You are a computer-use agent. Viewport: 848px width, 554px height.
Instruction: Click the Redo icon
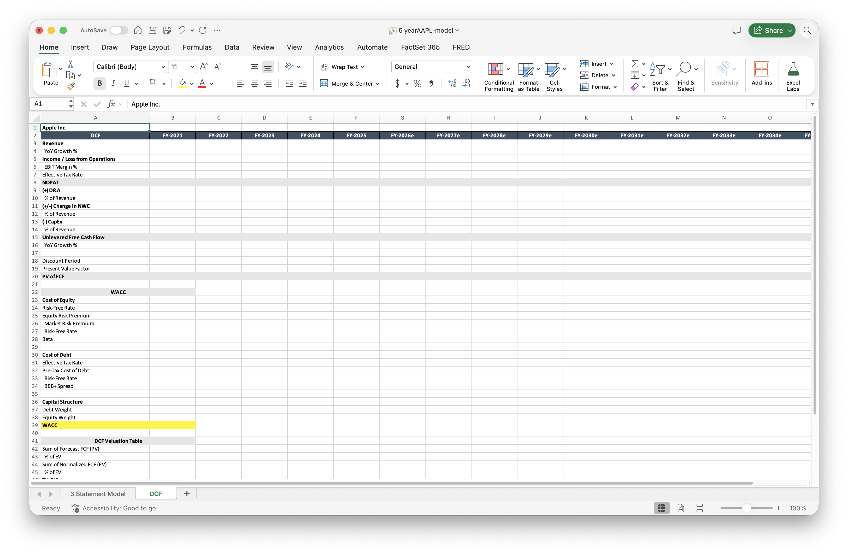point(203,30)
